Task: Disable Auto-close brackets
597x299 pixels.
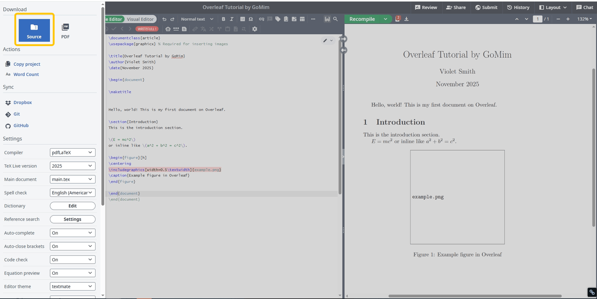Action: point(72,246)
